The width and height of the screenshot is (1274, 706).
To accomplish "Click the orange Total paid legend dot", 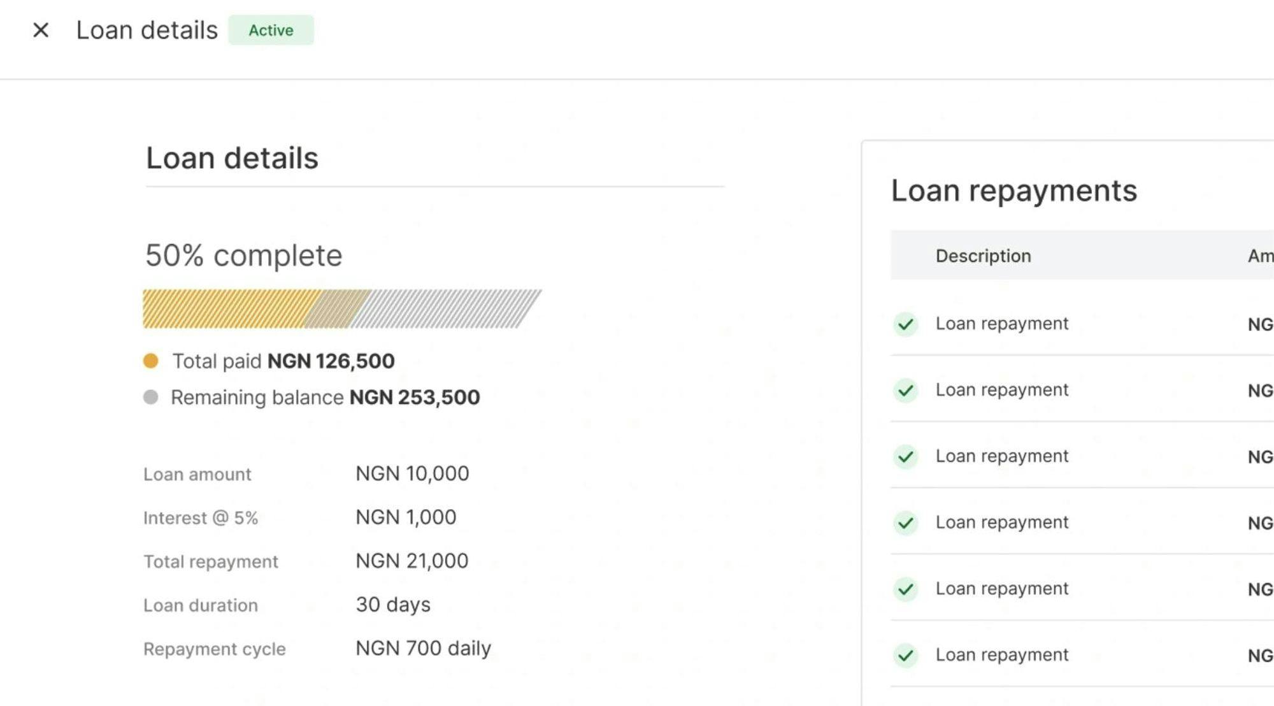I will 150,361.
